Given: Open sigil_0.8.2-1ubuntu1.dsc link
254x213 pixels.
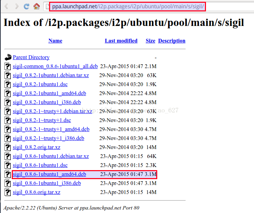Looking at the screenshot, I should pos(40,84).
